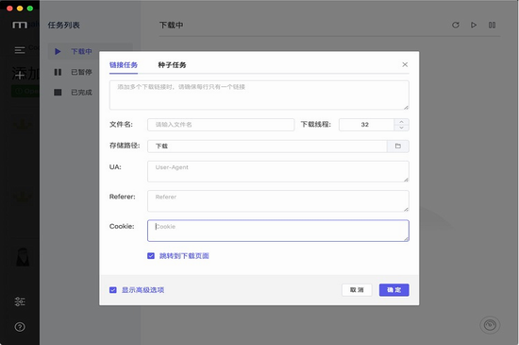Viewport: 519px width, 345px height.
Task: Click the 文件名 input field
Action: 221,125
